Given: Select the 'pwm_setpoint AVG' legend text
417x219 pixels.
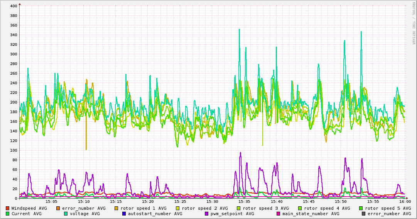Looking at the screenshot, I should pyautogui.click(x=232, y=214).
